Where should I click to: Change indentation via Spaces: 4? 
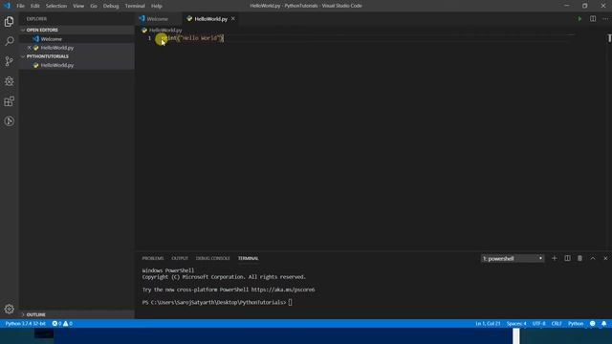516,323
